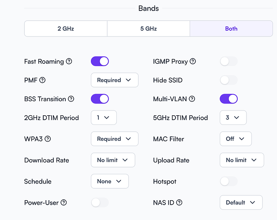Click help icon next to Fast Roaming
This screenshot has height=220, width=277.
(69, 62)
